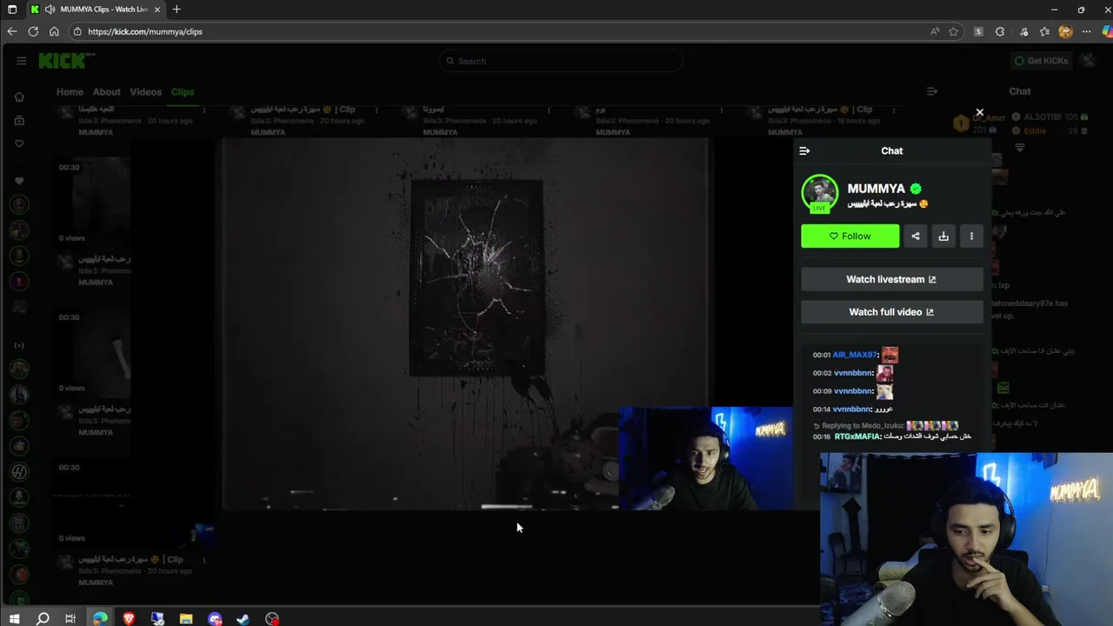Open Watch full video link

891,312
